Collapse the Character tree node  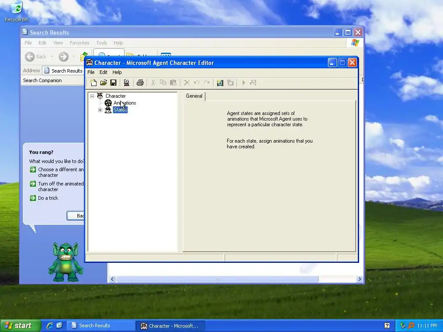92,96
